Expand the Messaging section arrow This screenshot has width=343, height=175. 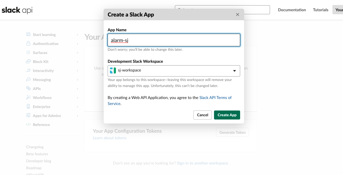tap(78, 80)
